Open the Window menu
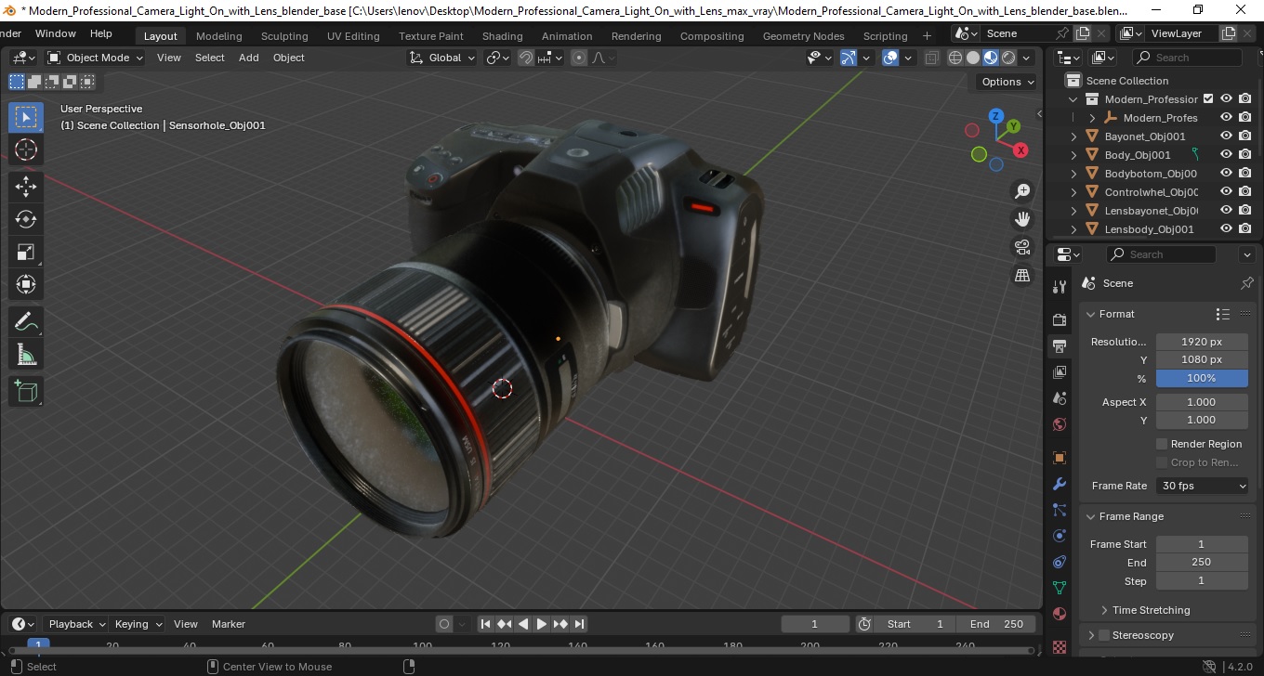Viewport: 1264px width, 676px height. (55, 33)
